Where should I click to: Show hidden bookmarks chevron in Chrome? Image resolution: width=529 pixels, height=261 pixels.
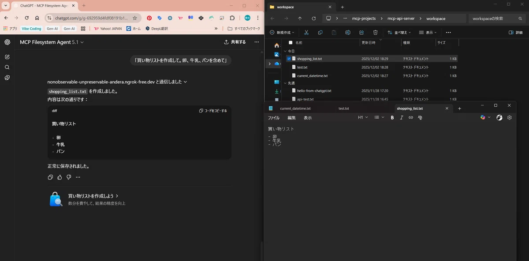tap(216, 29)
